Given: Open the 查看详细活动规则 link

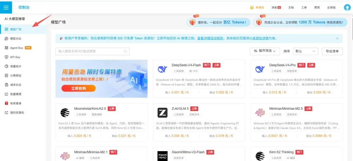Looking at the screenshot, I should point(210,39).
